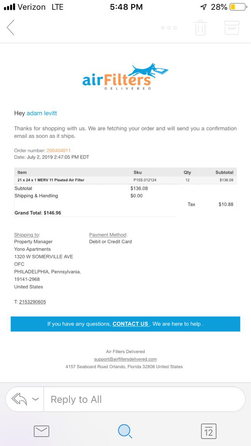Tap the battery indicator in status bar

[238, 7]
